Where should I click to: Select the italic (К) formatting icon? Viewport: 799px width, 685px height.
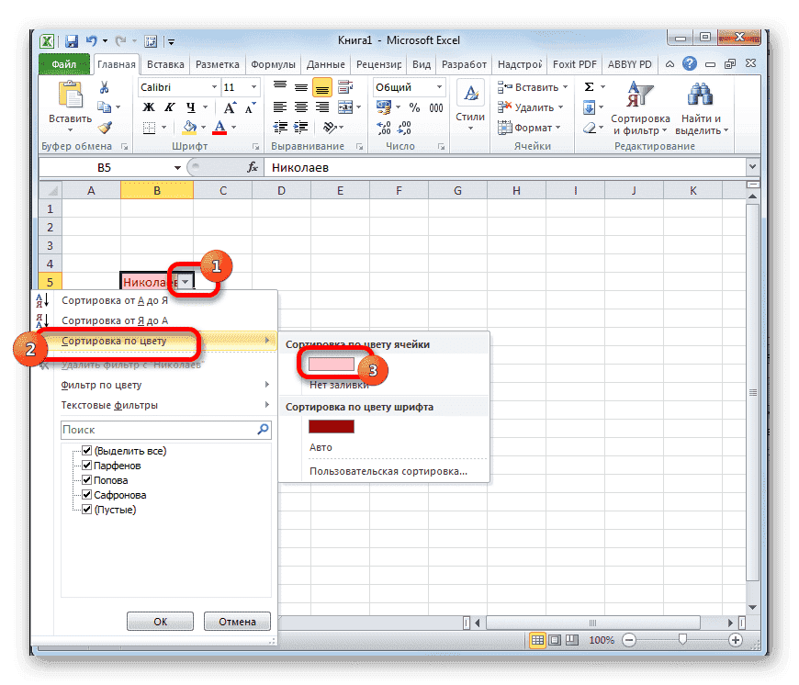pyautogui.click(x=168, y=107)
